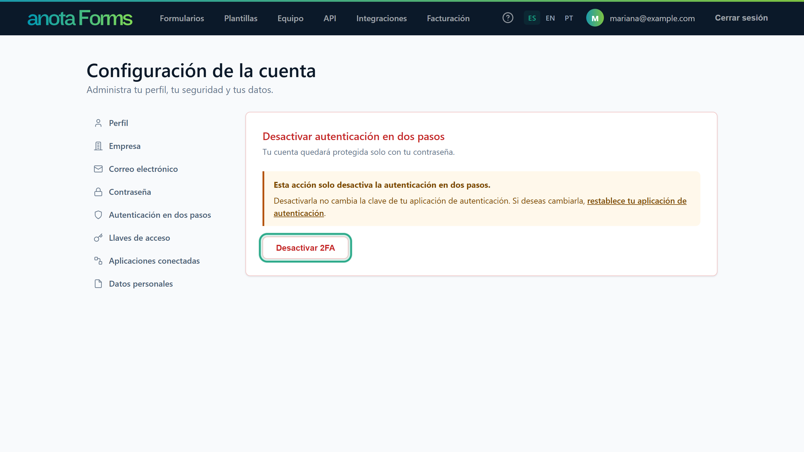Open the Plantillas section

coord(241,18)
